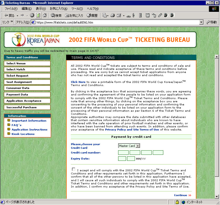220x205 pixels.
Task: Go to the home page icon
Action: [x=45, y=15]
